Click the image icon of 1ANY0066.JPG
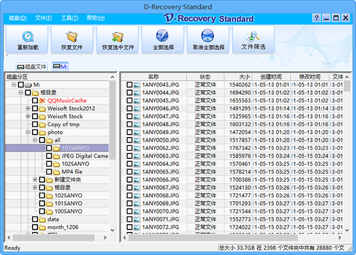356x255 pixels. click(137, 180)
